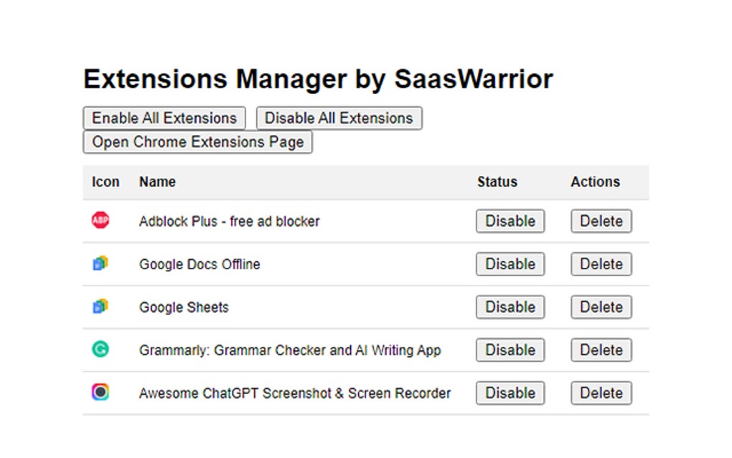Delete the Grammarly extension
732x458 pixels.
[x=601, y=350]
